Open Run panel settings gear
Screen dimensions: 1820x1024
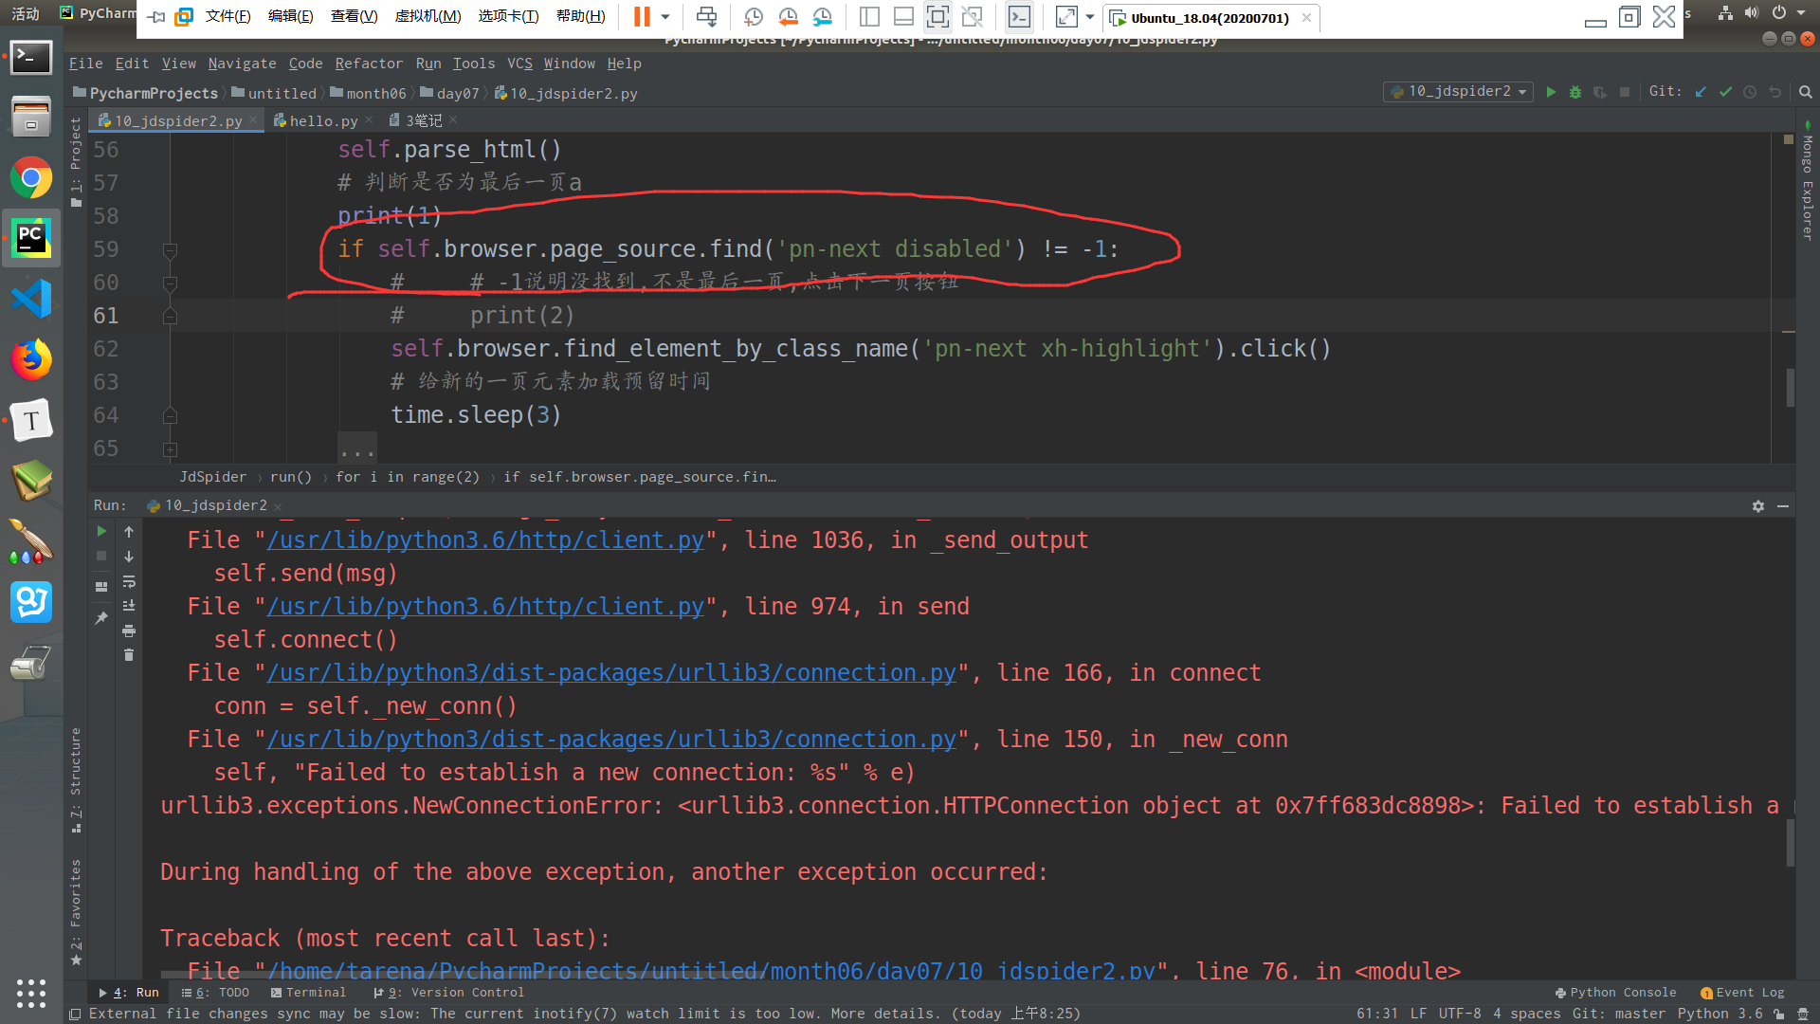pos(1757,506)
